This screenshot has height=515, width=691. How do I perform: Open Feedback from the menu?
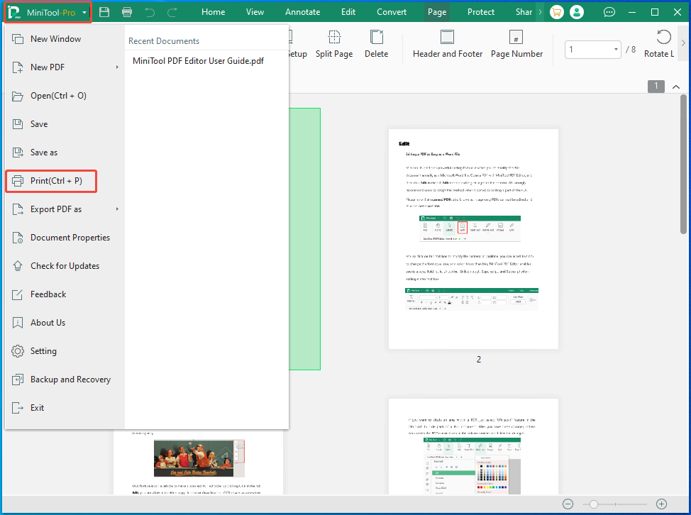tap(48, 294)
